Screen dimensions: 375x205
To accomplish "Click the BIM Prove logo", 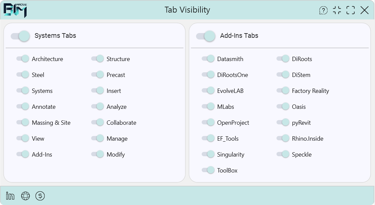I will (15, 10).
